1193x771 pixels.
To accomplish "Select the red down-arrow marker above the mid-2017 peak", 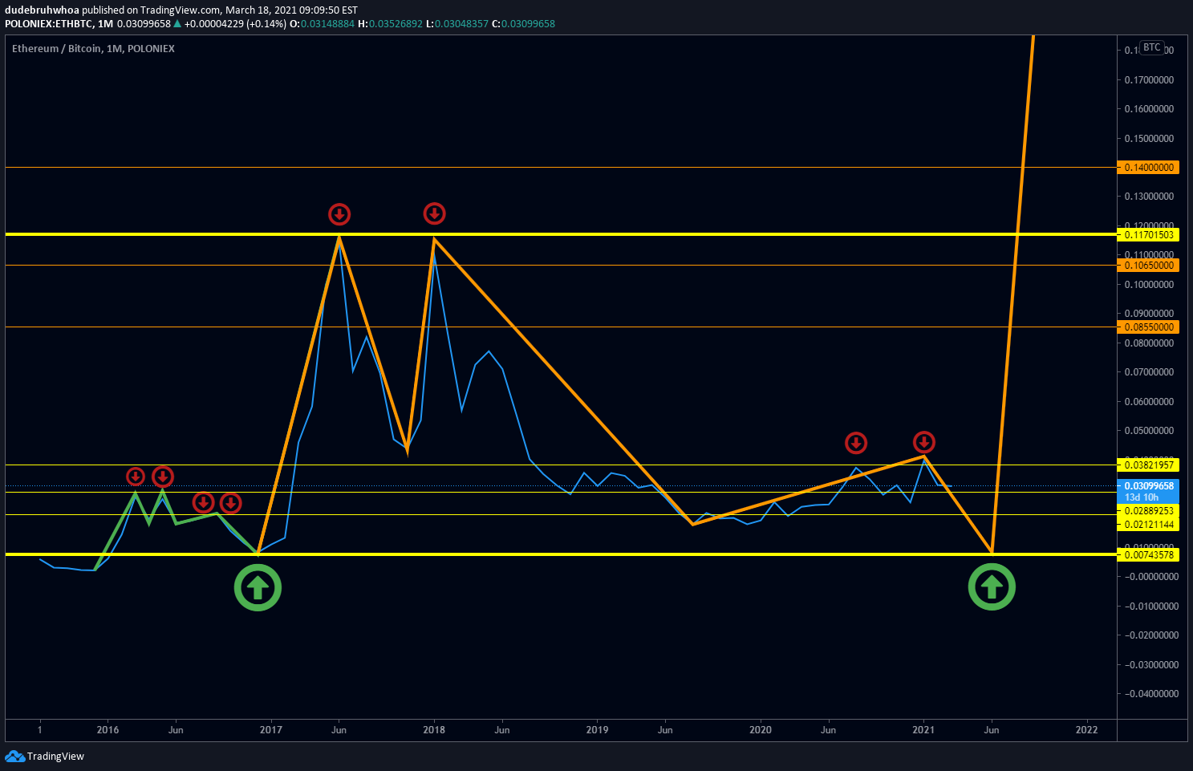I will click(339, 214).
